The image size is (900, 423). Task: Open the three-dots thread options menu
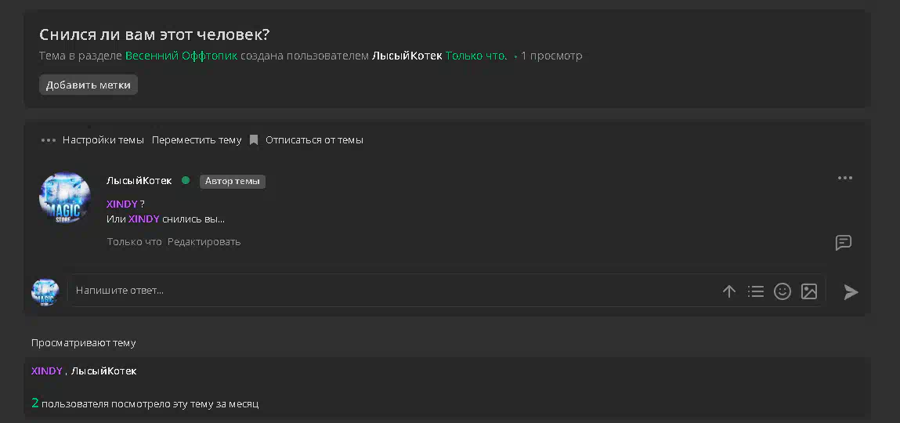(49, 140)
